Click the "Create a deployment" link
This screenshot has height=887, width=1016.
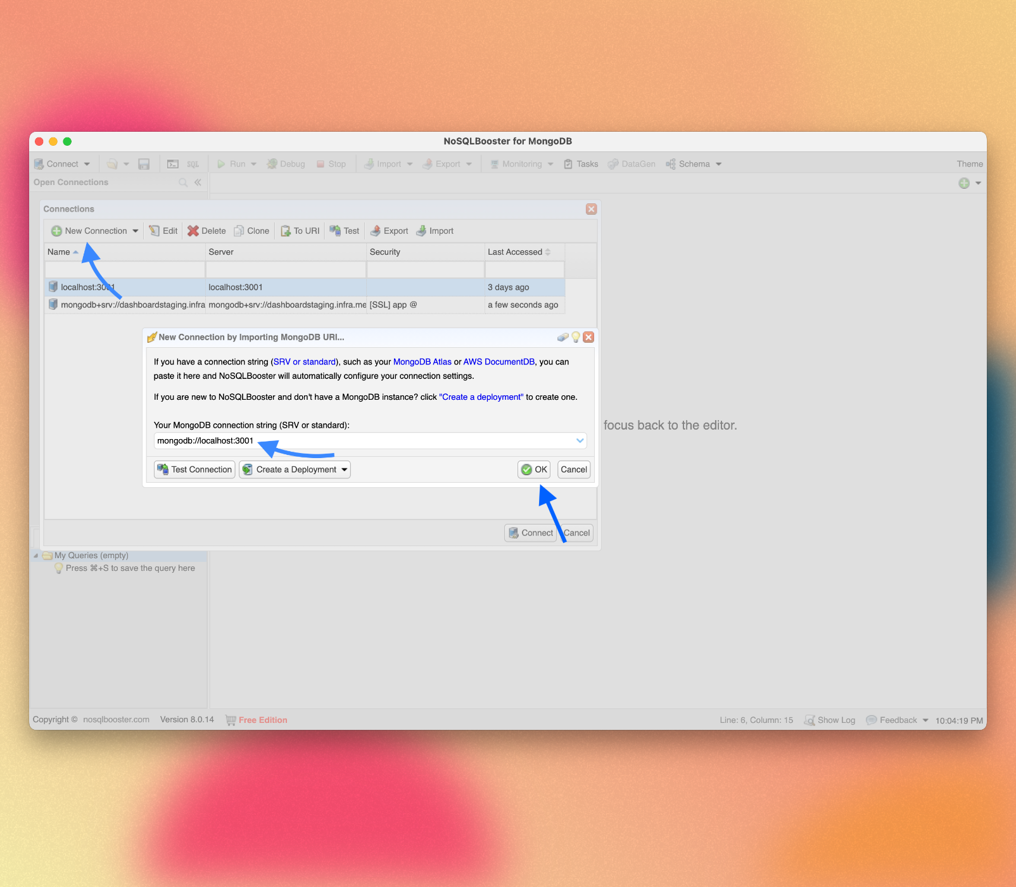click(481, 397)
